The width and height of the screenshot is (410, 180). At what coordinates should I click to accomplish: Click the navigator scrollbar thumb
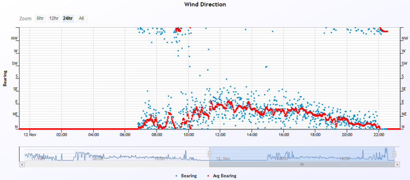(x=302, y=164)
